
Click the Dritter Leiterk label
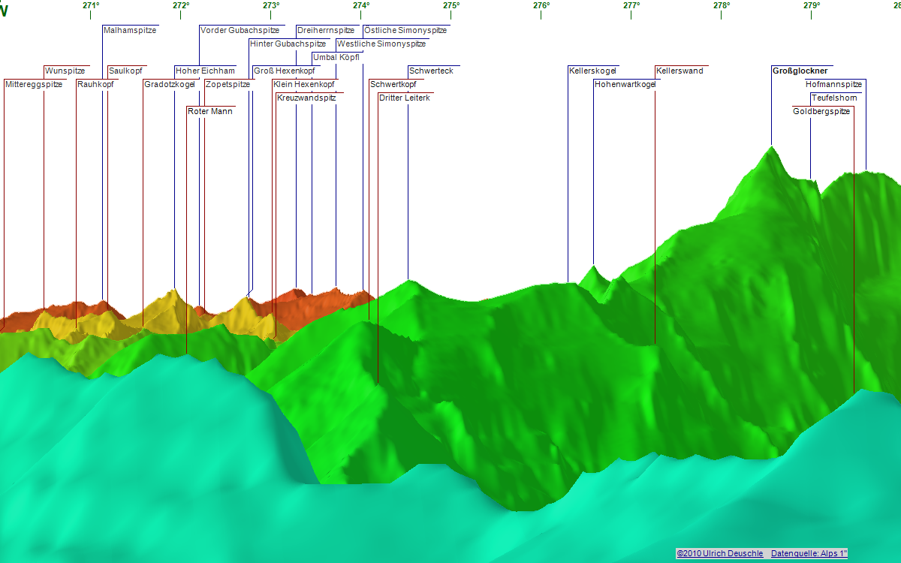405,98
